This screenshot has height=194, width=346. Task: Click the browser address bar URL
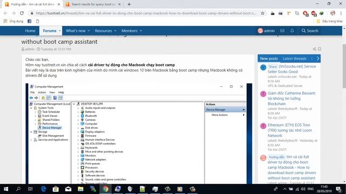145,13
